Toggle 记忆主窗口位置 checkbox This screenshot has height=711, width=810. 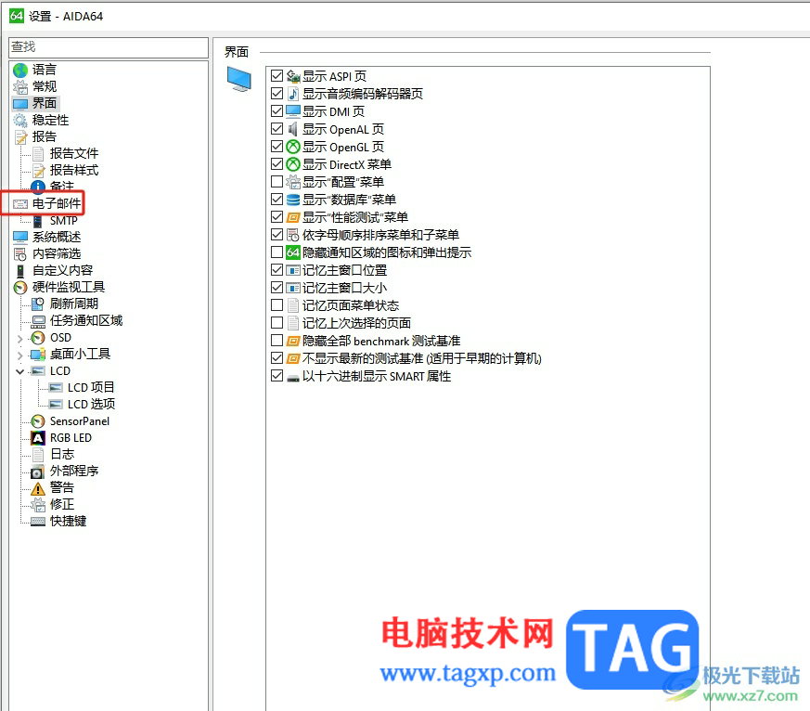(276, 270)
